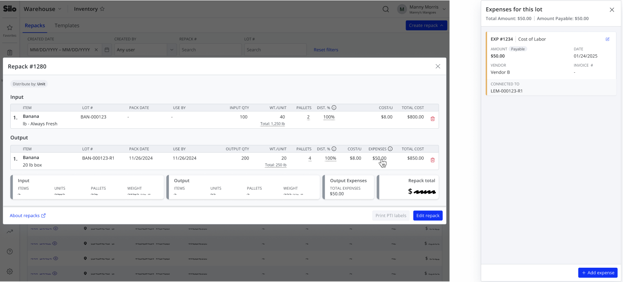Open the settings gear in the sidebar
Viewport: 623px width, 282px height.
coord(10,271)
